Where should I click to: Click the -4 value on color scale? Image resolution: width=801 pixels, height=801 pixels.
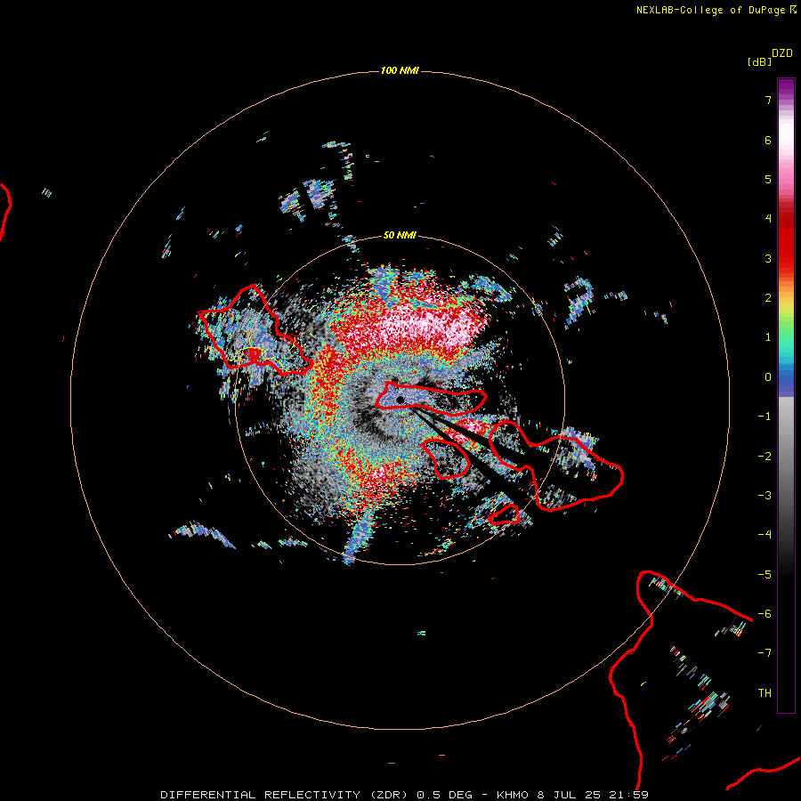point(765,535)
